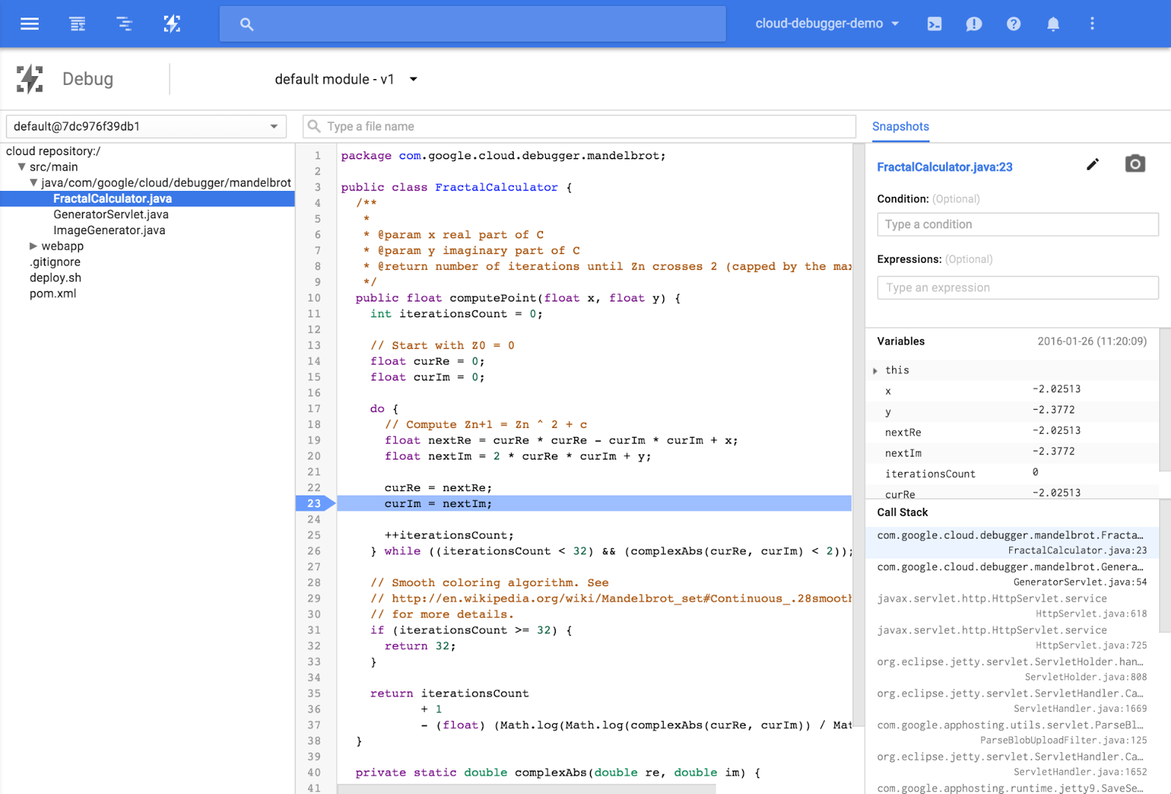Image resolution: width=1171 pixels, height=794 pixels.
Task: Open the help question mark icon
Action: pos(1014,24)
